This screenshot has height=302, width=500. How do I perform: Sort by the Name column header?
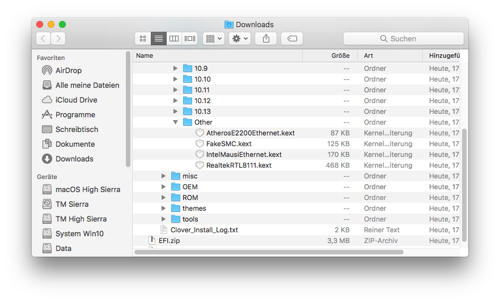145,56
